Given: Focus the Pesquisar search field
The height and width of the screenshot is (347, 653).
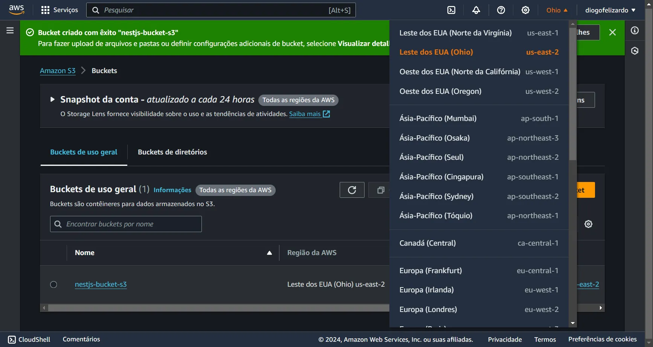Looking at the screenshot, I should click(221, 10).
